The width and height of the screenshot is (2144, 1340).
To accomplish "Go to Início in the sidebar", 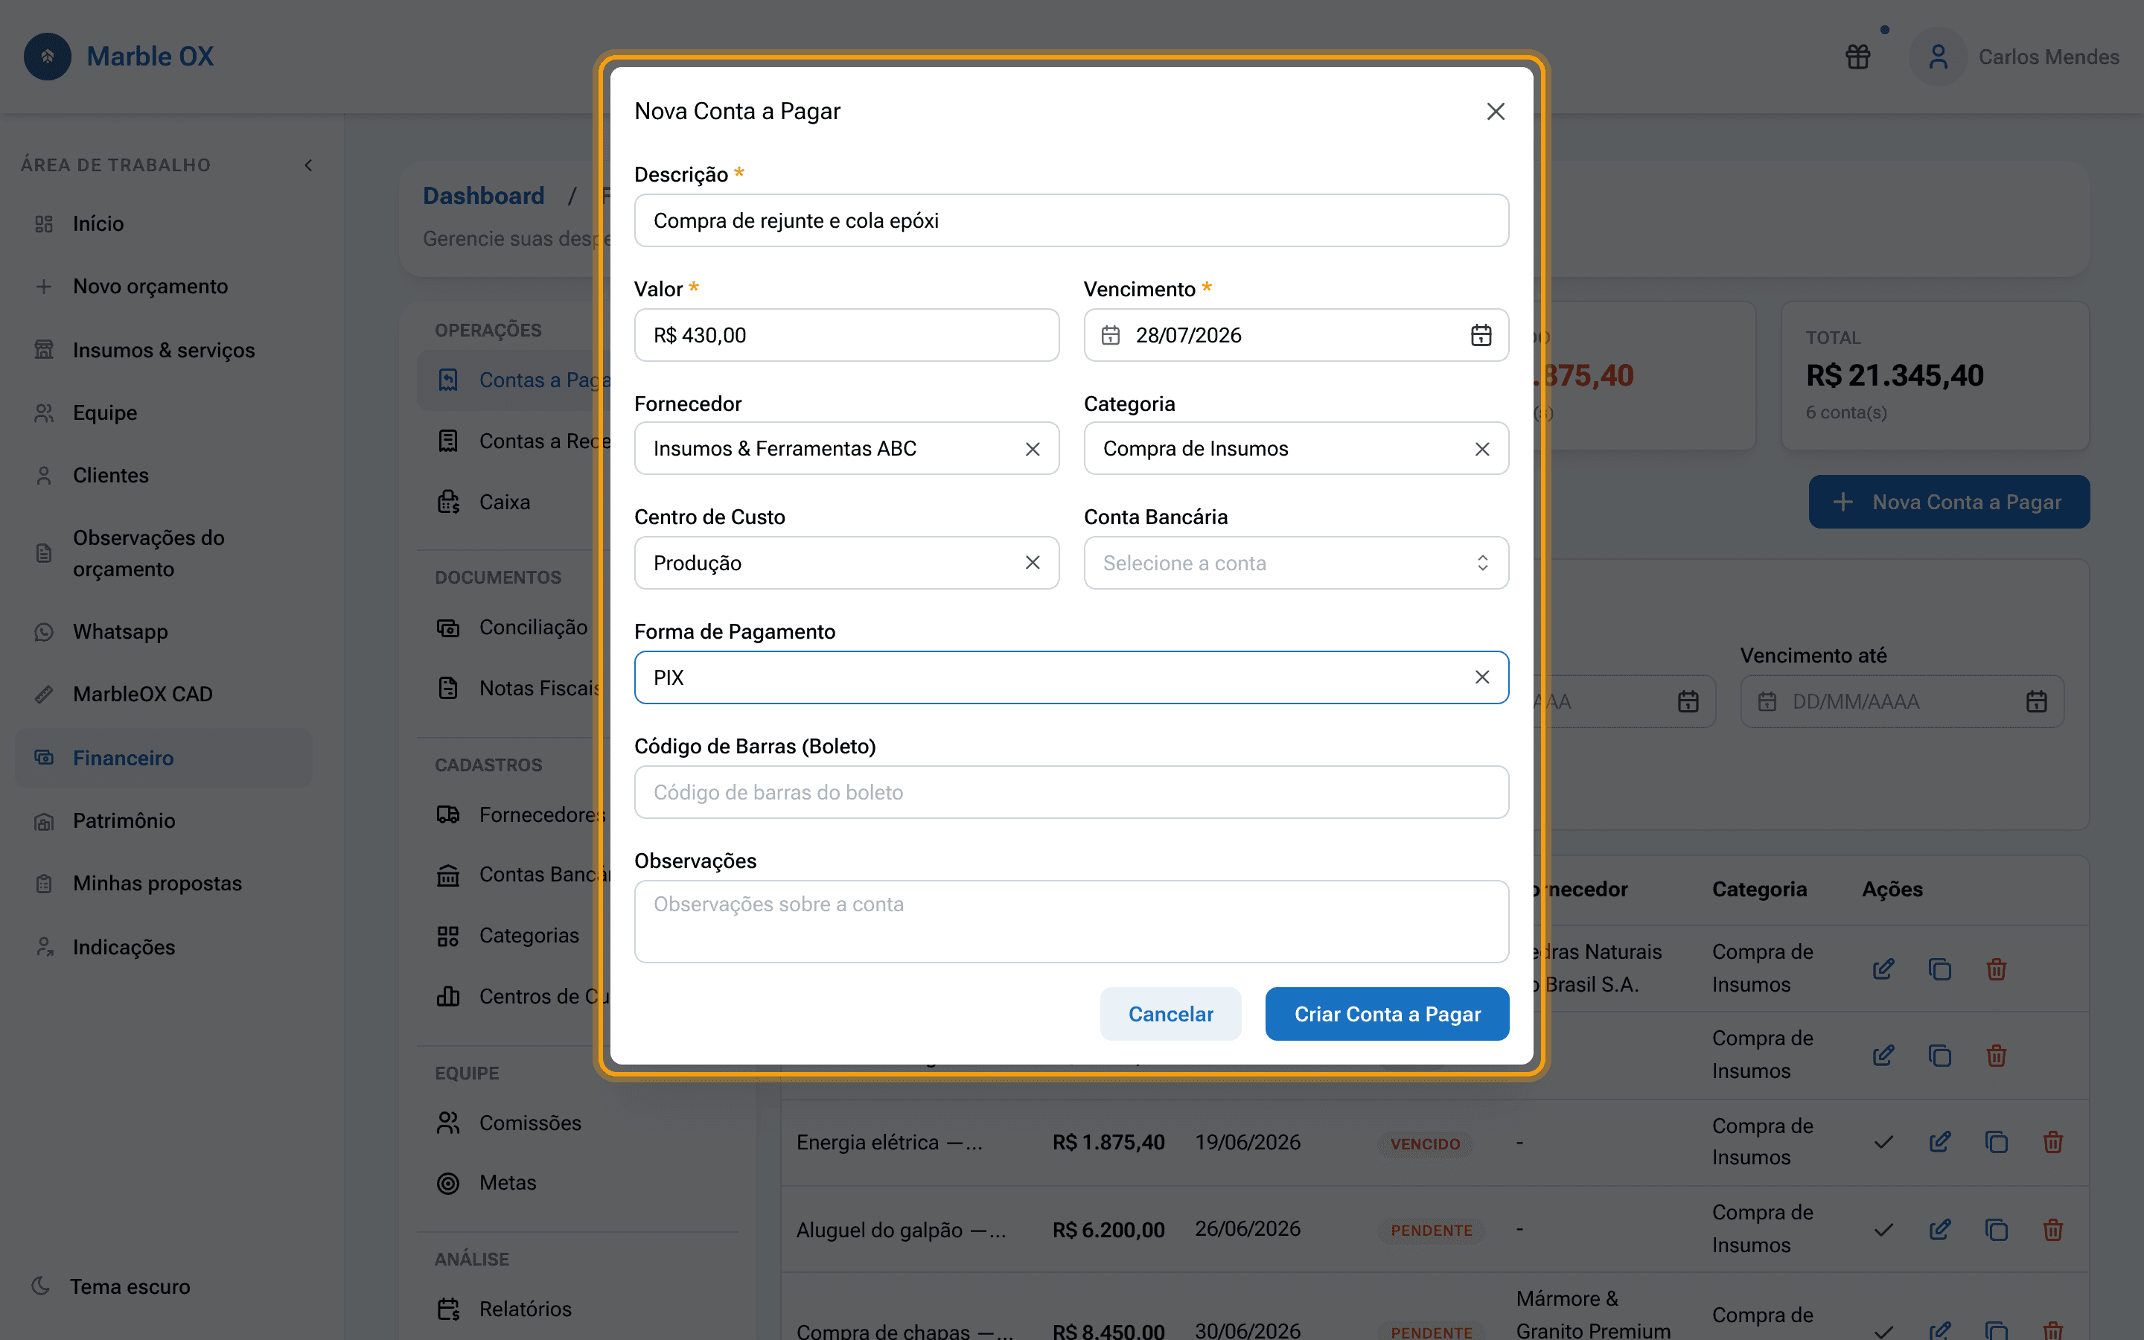I will pos(164,224).
